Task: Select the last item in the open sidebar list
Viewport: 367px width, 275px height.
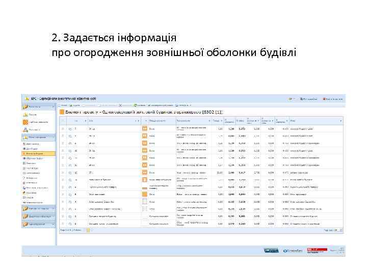Action: (x=33, y=203)
